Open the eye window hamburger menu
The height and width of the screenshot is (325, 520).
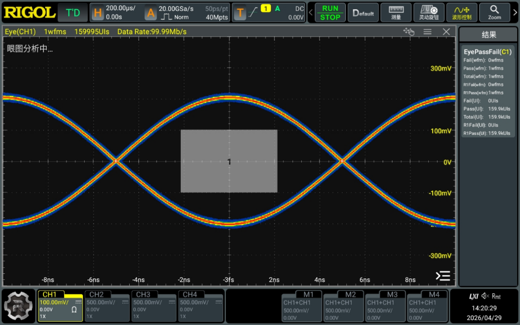(428, 31)
